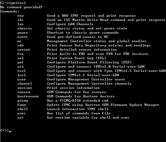This screenshot has height=142, width=166.
Task: Click the typed 'ipmitool' command text
Action: point(17,3)
